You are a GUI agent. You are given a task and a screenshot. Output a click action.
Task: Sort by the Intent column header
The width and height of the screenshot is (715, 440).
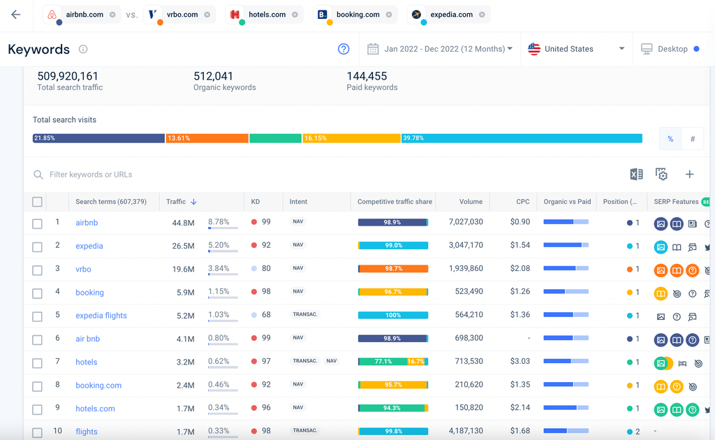click(x=298, y=202)
